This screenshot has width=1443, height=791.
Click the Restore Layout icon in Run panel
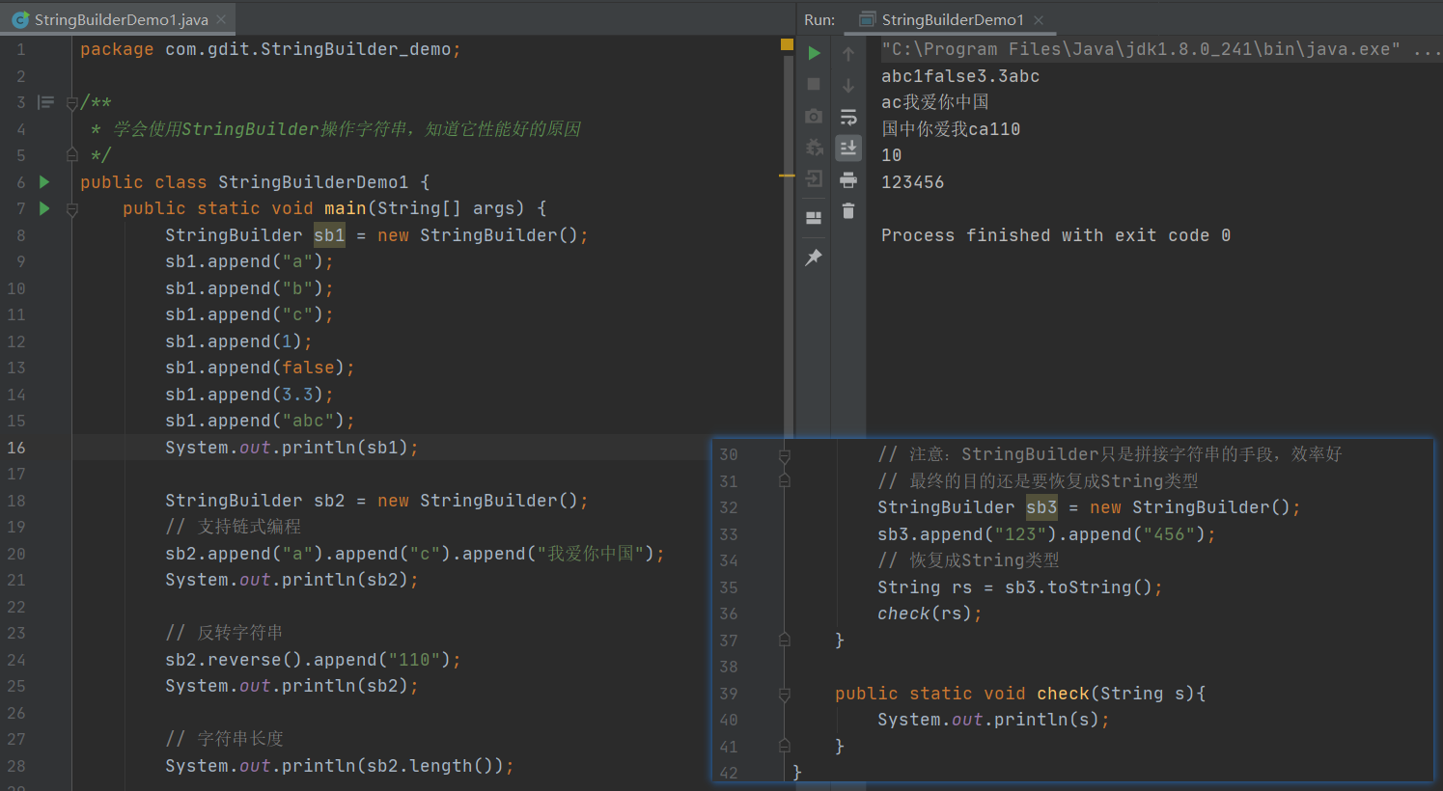814,218
